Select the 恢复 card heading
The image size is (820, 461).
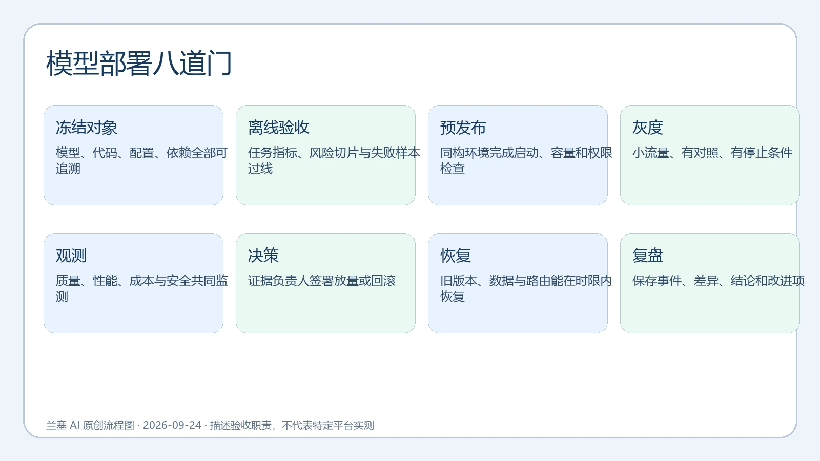tap(456, 256)
